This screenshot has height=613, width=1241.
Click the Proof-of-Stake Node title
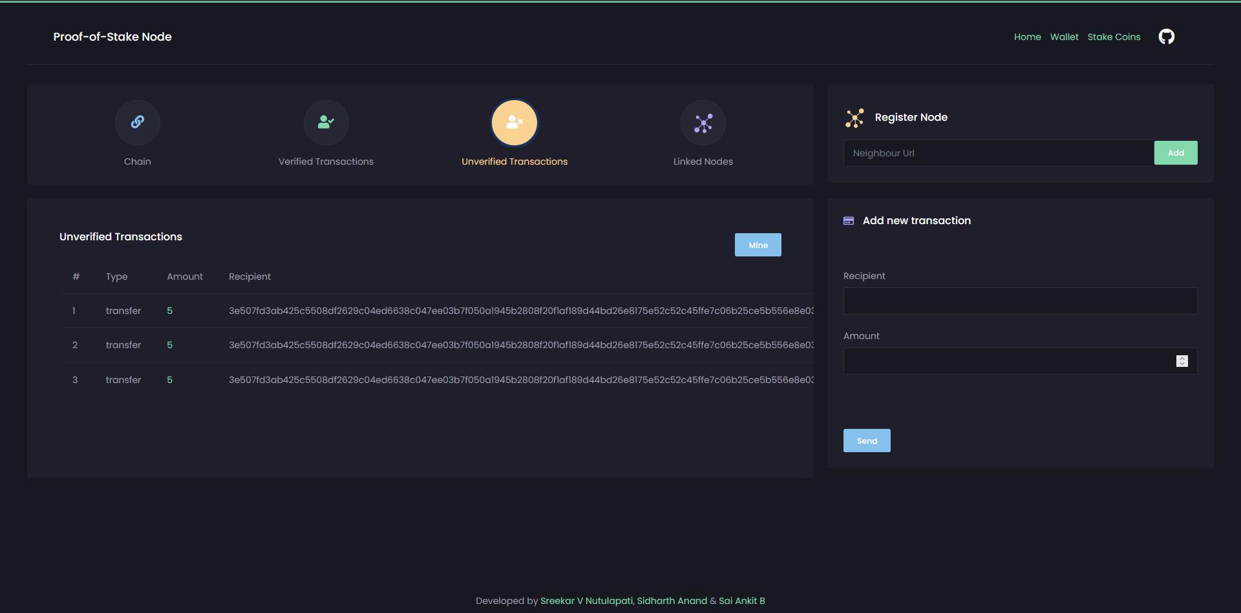point(112,37)
